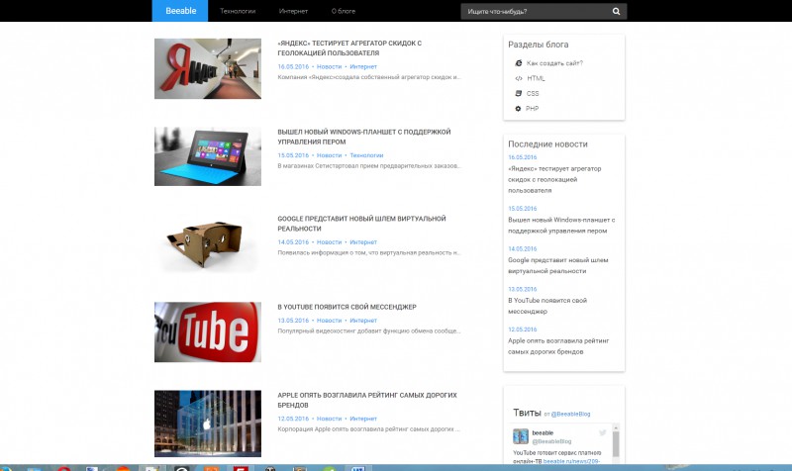
Task: Click excerpt Появилась информация о том, что виртуальная
Action: (368, 252)
